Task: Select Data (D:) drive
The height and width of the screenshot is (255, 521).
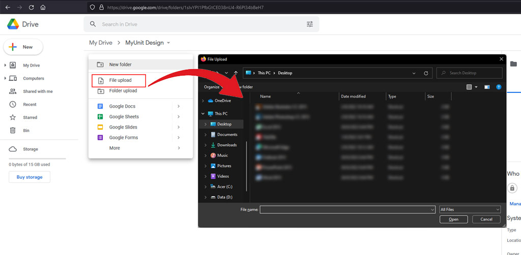Action: tap(225, 197)
